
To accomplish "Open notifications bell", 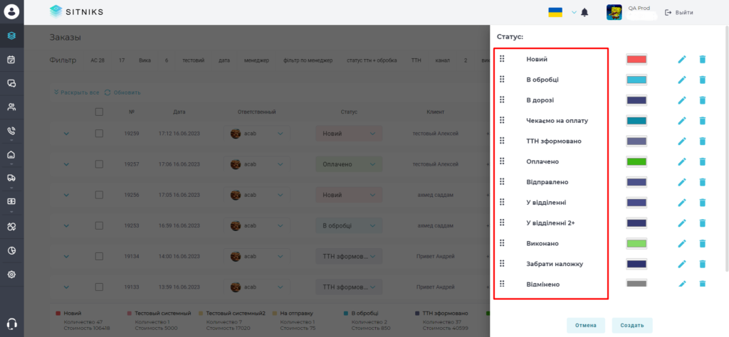I will (584, 13).
